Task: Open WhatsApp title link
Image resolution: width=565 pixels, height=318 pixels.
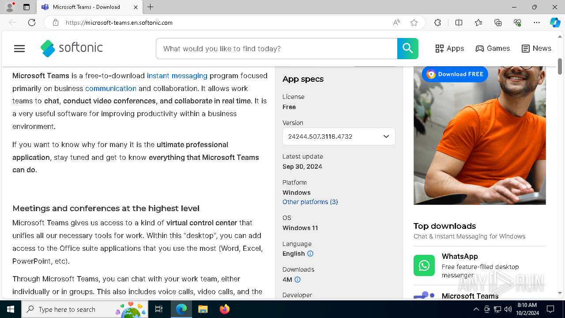Action: [460, 257]
